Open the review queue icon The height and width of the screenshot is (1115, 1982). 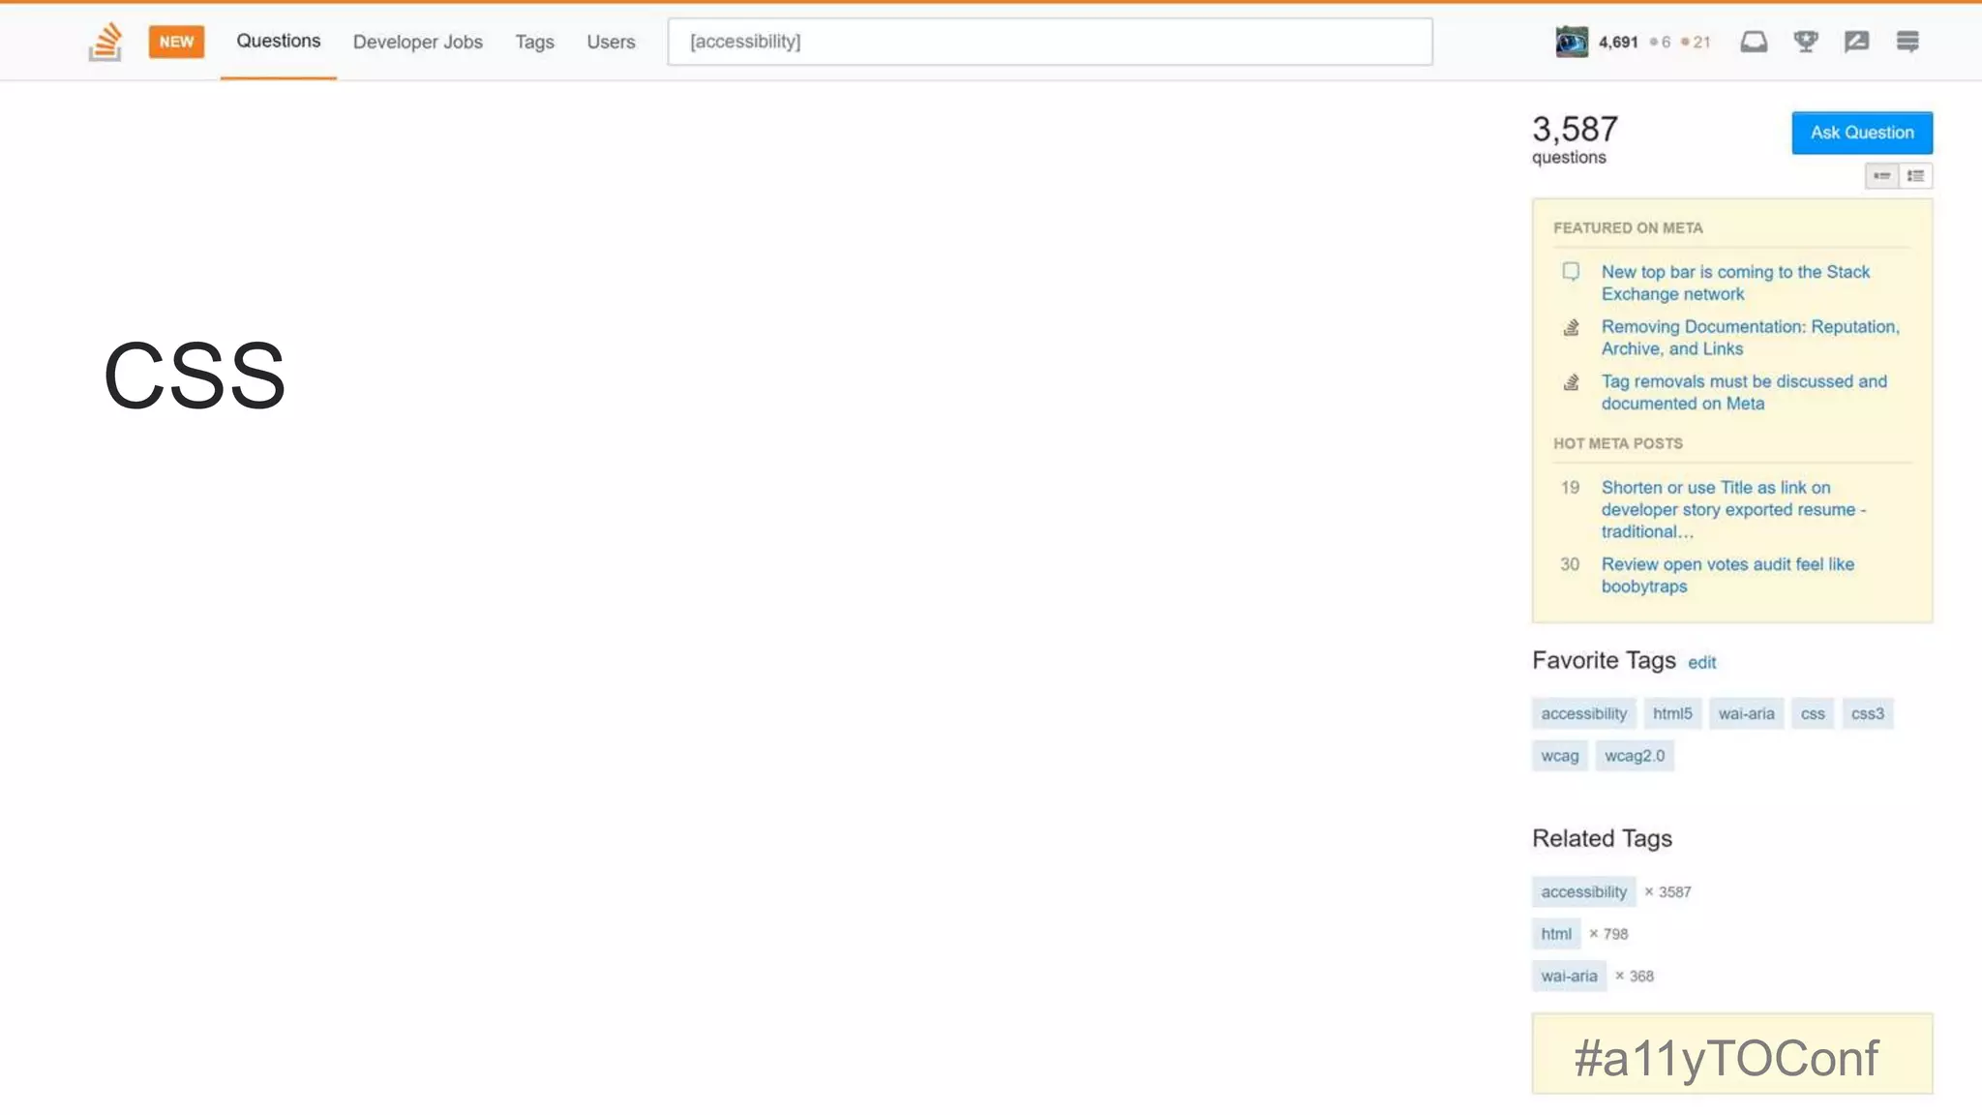pyautogui.click(x=1856, y=42)
